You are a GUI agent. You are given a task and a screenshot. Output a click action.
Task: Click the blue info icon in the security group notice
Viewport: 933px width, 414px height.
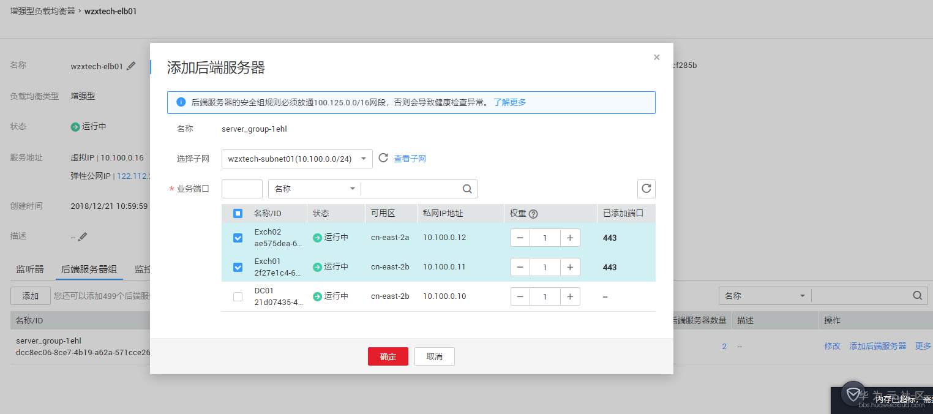(181, 102)
